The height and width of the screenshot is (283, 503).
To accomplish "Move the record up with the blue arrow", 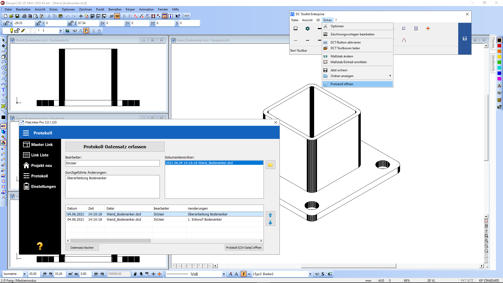I will point(270,215).
